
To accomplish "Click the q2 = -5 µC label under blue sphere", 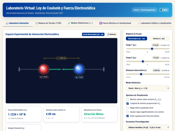I will click(x=79, y=77).
